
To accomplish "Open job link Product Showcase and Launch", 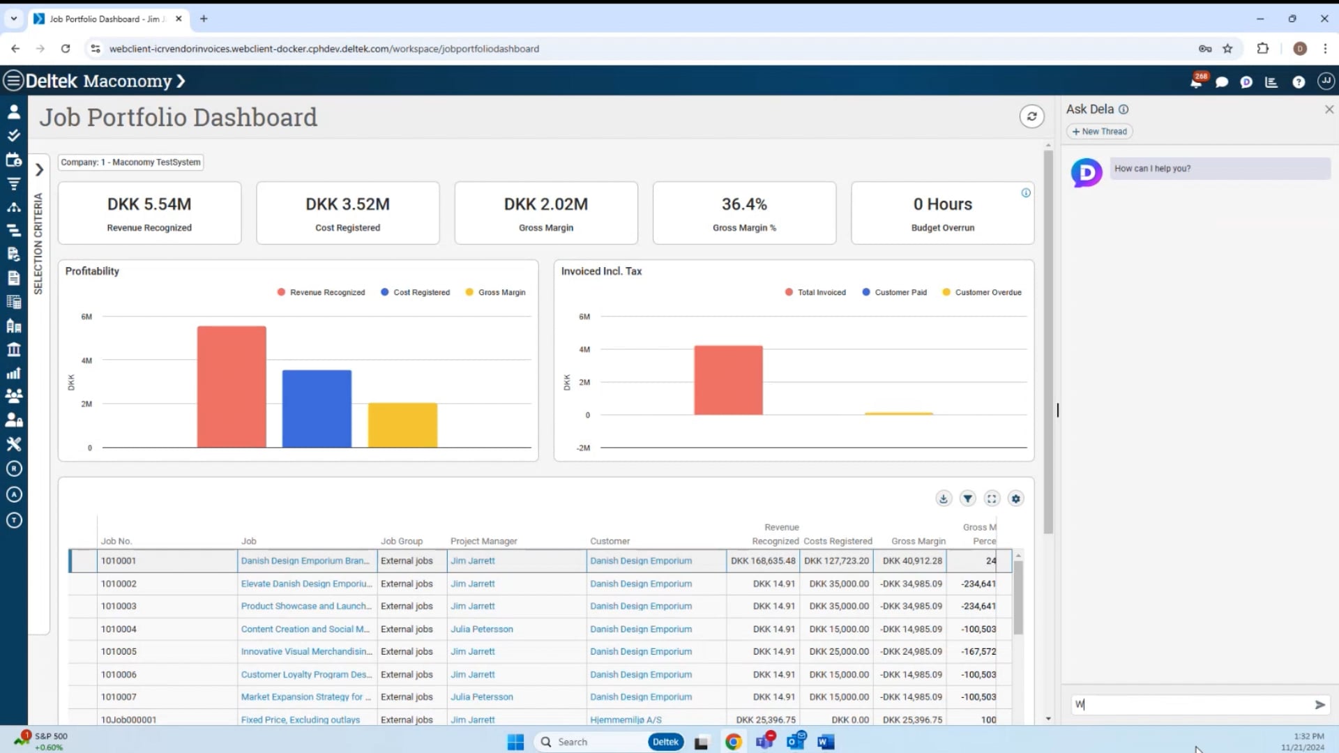I will tap(306, 606).
